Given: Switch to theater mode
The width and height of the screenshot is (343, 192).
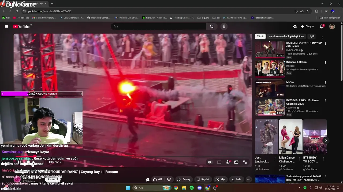Looking at the screenshot, I should 236,162.
